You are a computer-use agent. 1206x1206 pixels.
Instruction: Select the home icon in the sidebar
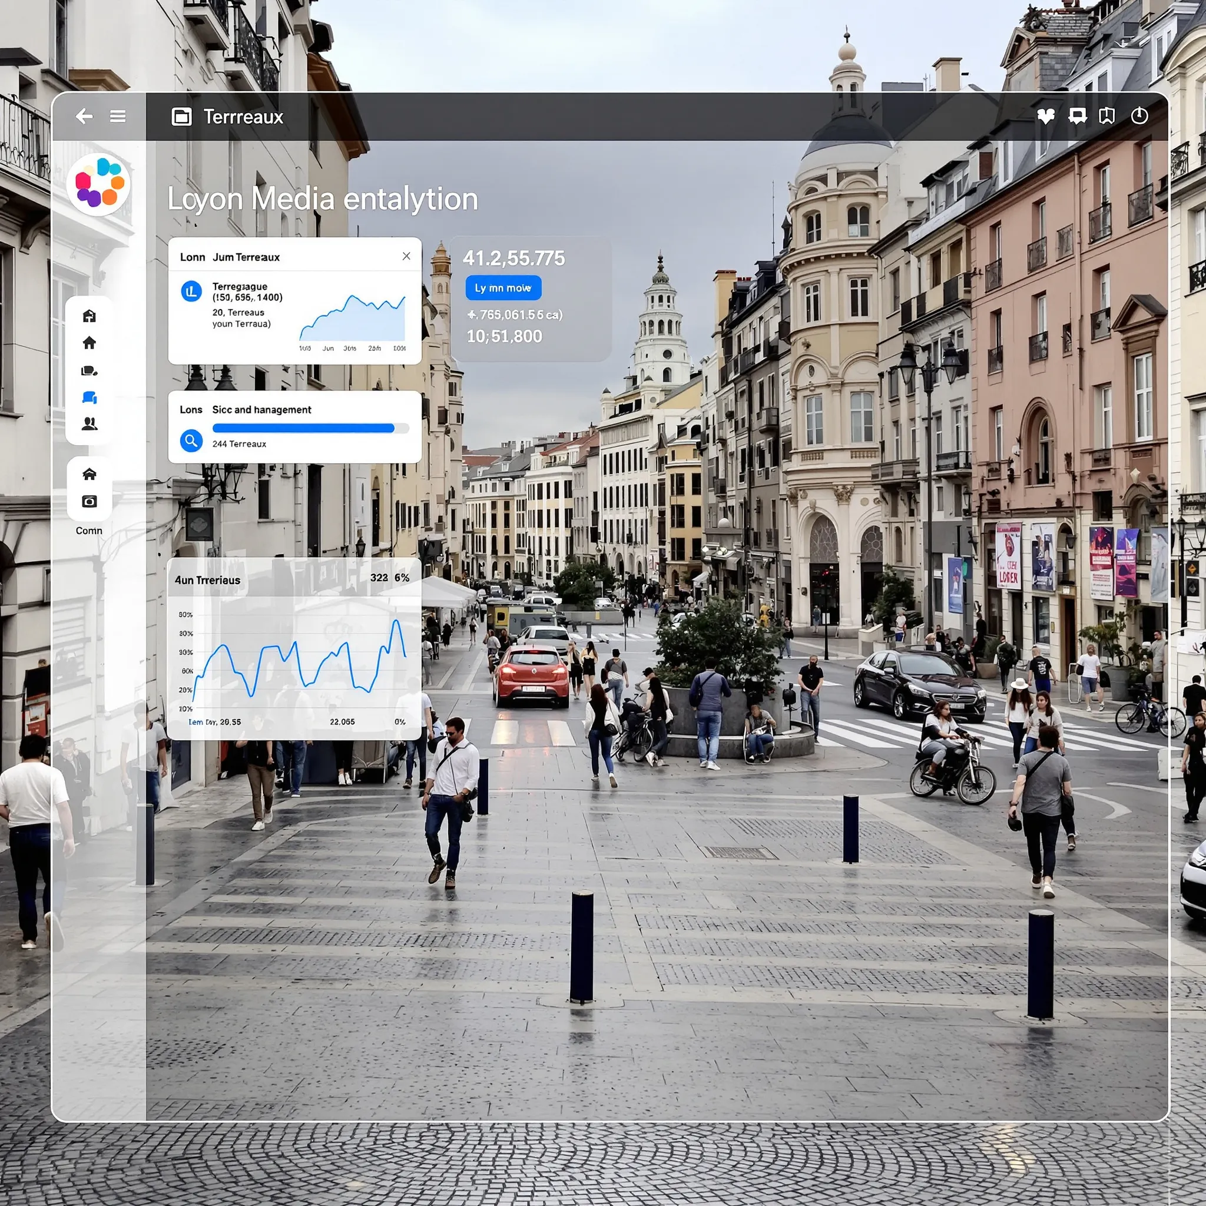(90, 342)
